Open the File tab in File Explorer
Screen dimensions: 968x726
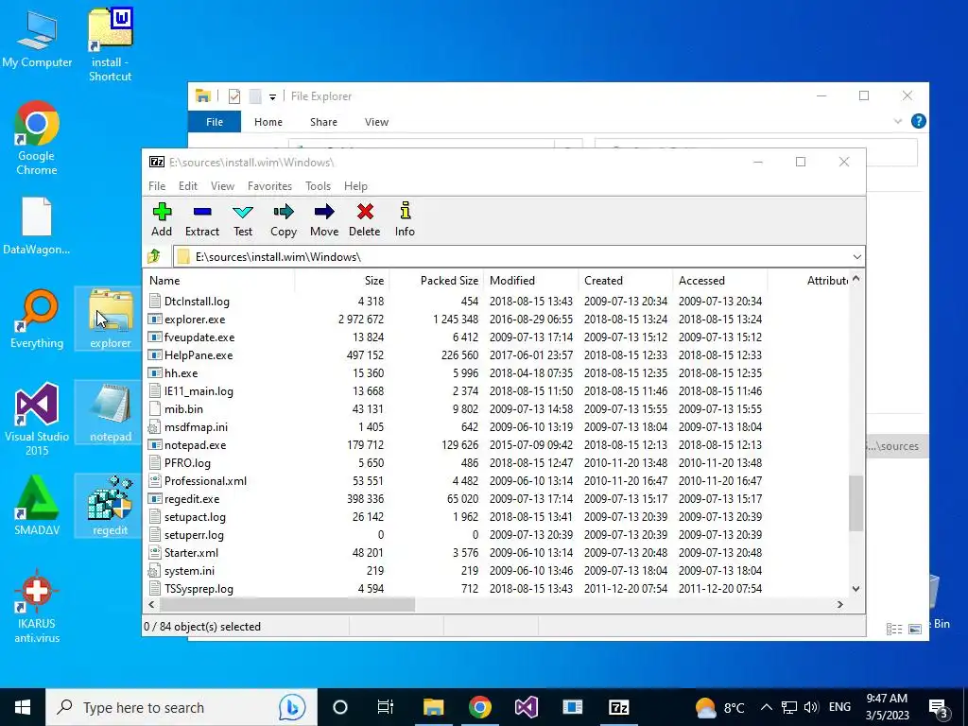[215, 122]
